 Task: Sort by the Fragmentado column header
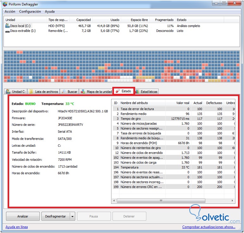162,20
